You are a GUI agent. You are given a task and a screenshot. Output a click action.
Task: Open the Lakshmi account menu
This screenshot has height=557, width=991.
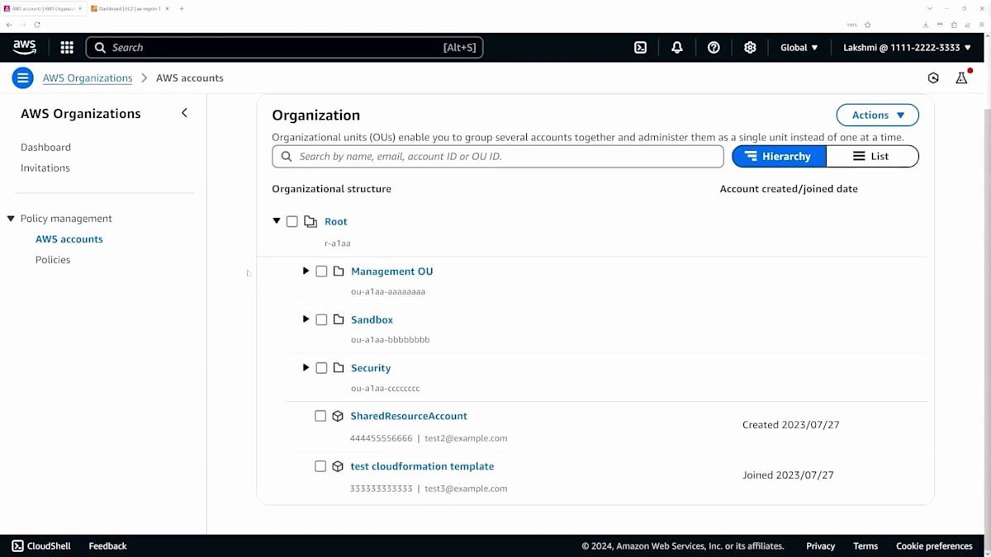[908, 48]
